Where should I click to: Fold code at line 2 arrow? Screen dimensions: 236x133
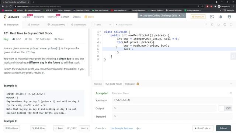coord(100,35)
